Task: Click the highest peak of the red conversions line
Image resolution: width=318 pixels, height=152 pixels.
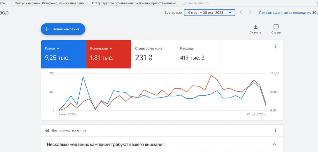Action: (x=211, y=75)
